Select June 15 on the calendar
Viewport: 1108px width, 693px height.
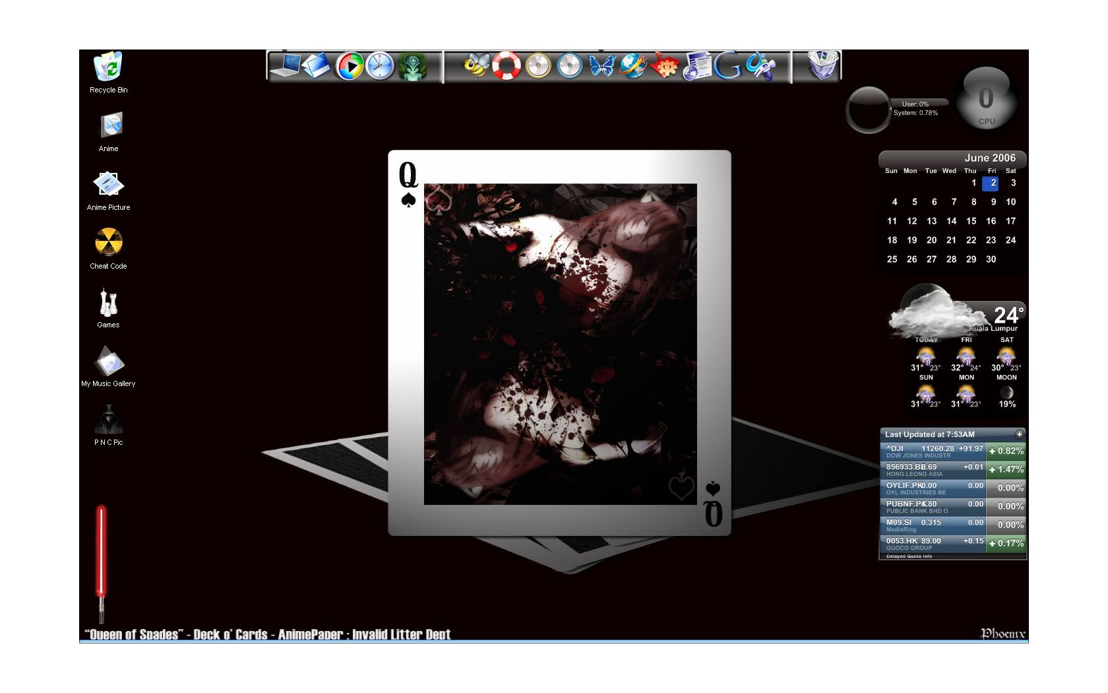click(x=971, y=221)
